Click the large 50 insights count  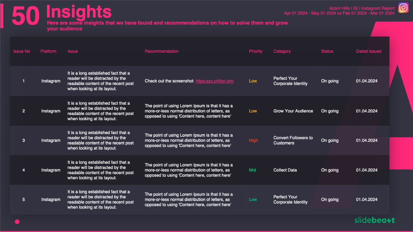click(26, 16)
